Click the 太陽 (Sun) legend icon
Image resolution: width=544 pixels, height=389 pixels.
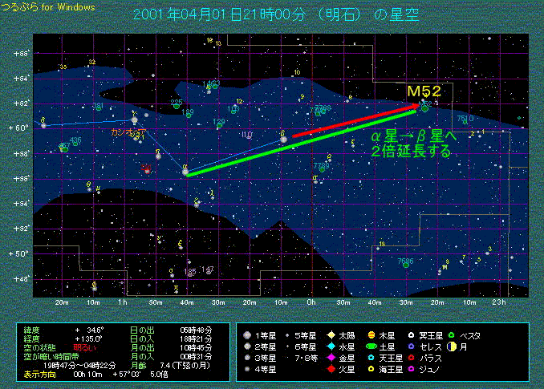(332, 334)
